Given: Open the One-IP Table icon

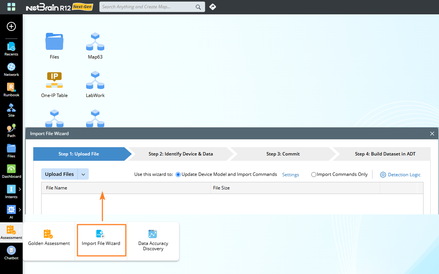Looking at the screenshot, I should point(54,80).
